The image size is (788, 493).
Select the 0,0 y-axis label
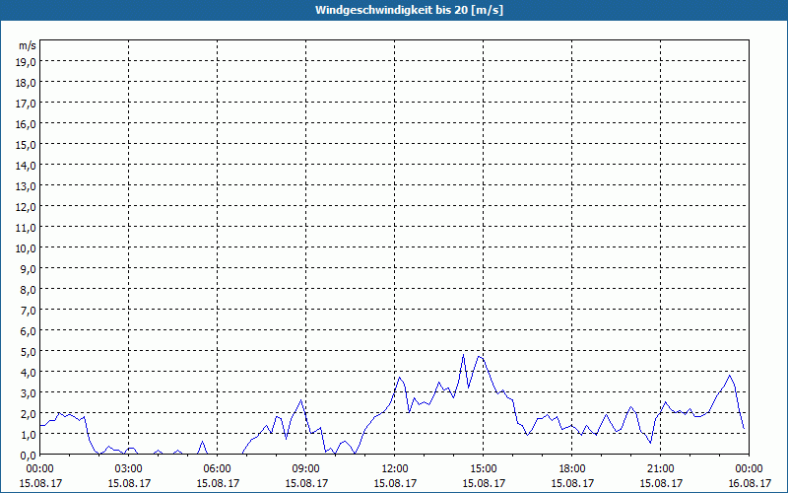click(x=29, y=455)
